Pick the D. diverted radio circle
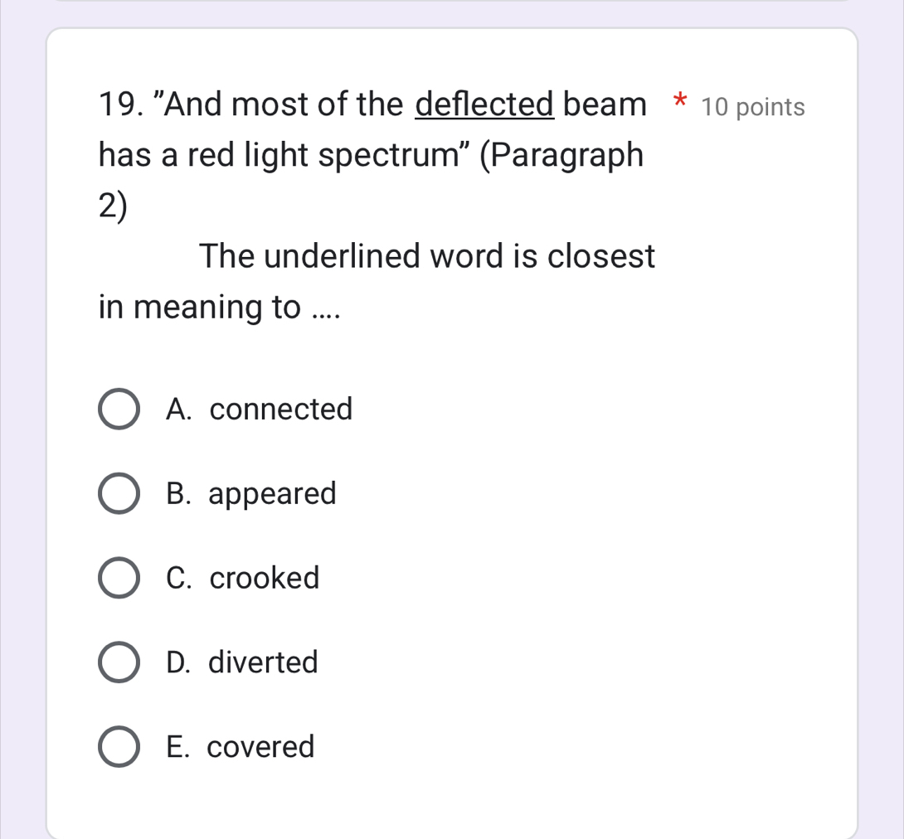This screenshot has height=839, width=904. (119, 662)
